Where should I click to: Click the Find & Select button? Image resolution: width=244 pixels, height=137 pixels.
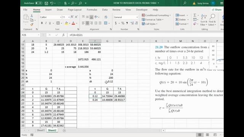coord(212,20)
